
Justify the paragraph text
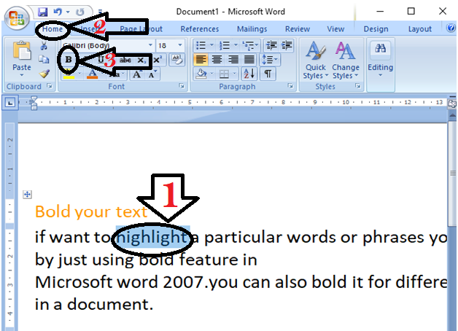pos(249,60)
